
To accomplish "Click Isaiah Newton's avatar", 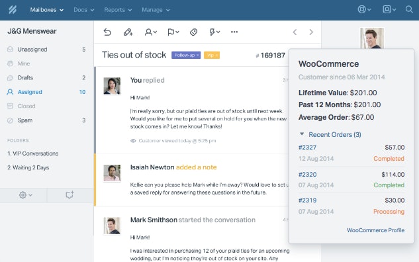I will tap(112, 173).
